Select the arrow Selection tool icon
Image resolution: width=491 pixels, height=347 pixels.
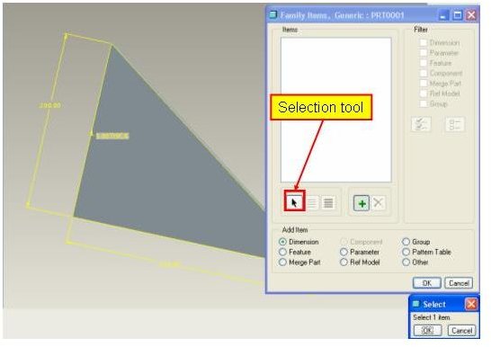coord(294,203)
